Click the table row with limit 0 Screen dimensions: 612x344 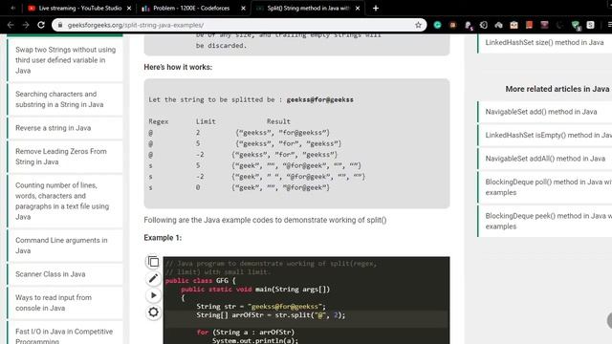pyautogui.click(x=239, y=187)
